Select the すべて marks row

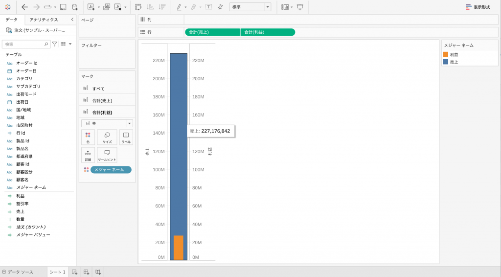point(107,89)
